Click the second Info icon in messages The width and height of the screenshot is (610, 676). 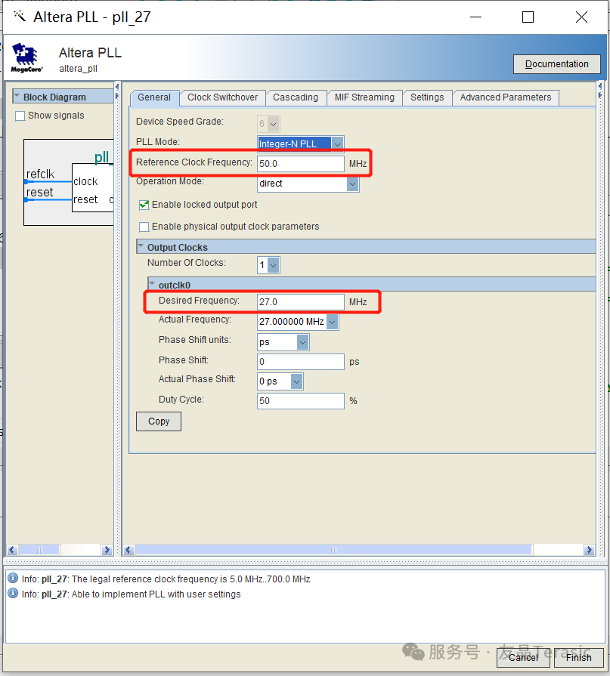[x=13, y=593]
